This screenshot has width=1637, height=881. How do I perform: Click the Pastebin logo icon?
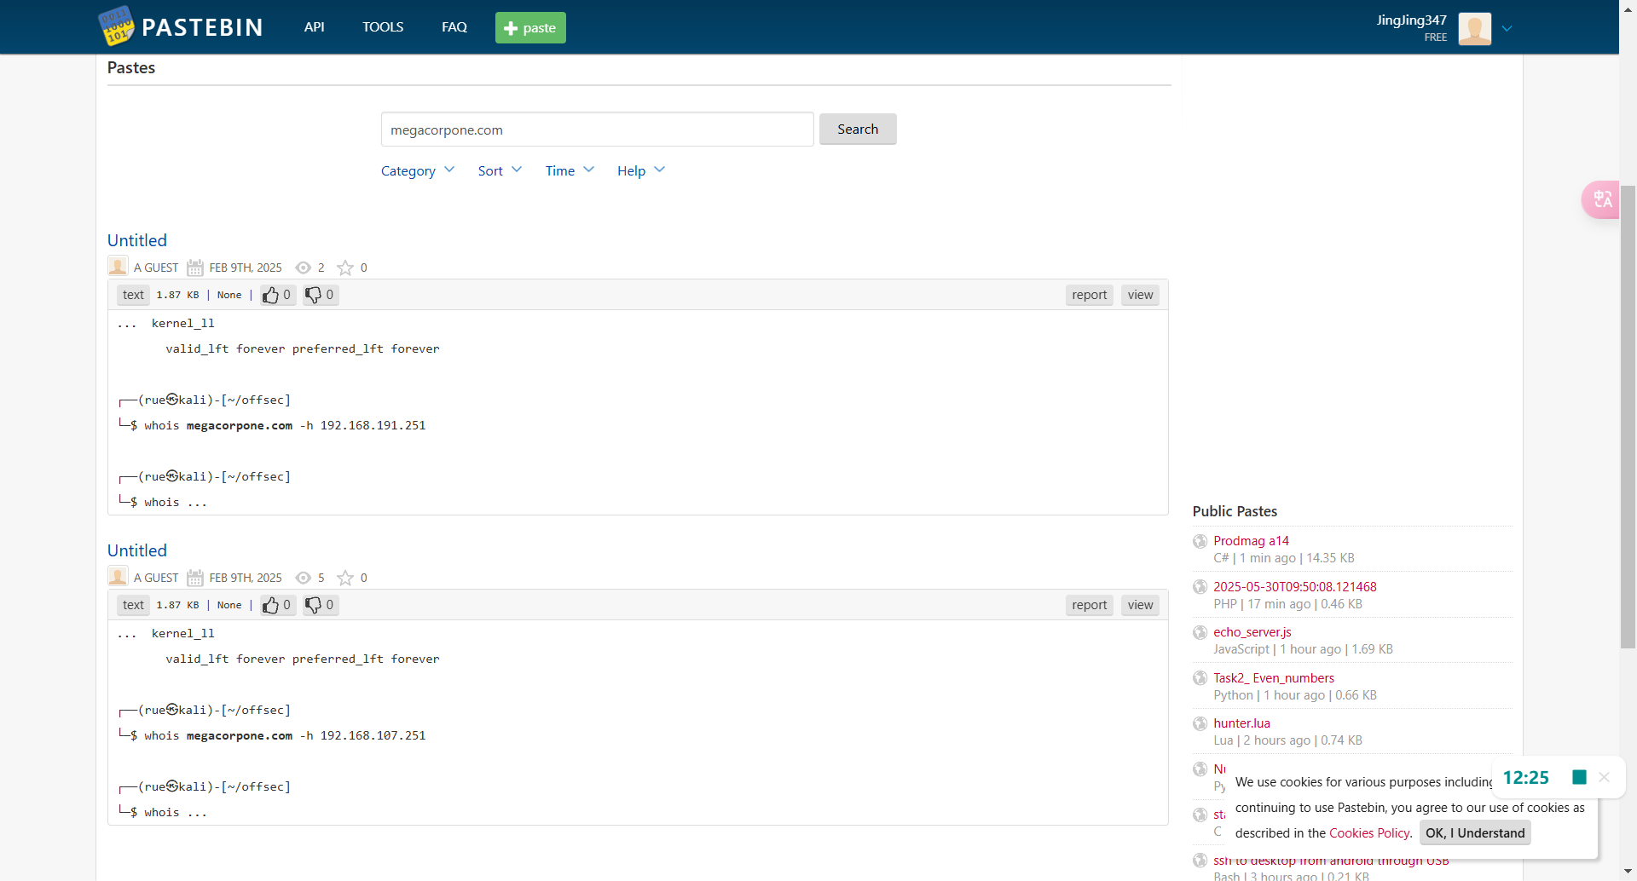(117, 26)
